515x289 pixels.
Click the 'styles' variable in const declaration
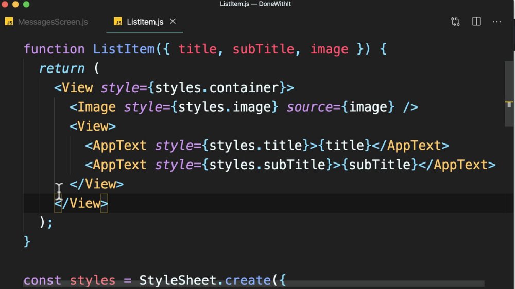[93, 280]
